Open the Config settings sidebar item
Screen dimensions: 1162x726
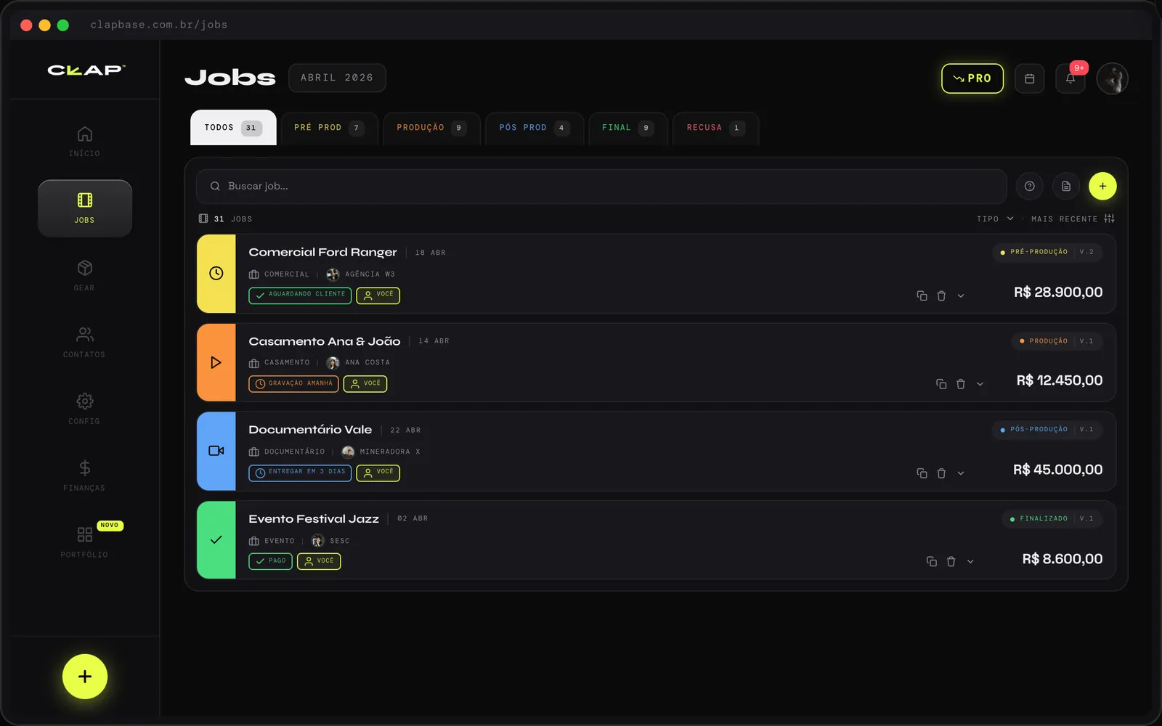(x=84, y=409)
